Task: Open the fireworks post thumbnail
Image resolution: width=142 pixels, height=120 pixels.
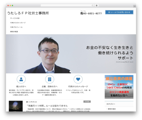Action: 16,106
